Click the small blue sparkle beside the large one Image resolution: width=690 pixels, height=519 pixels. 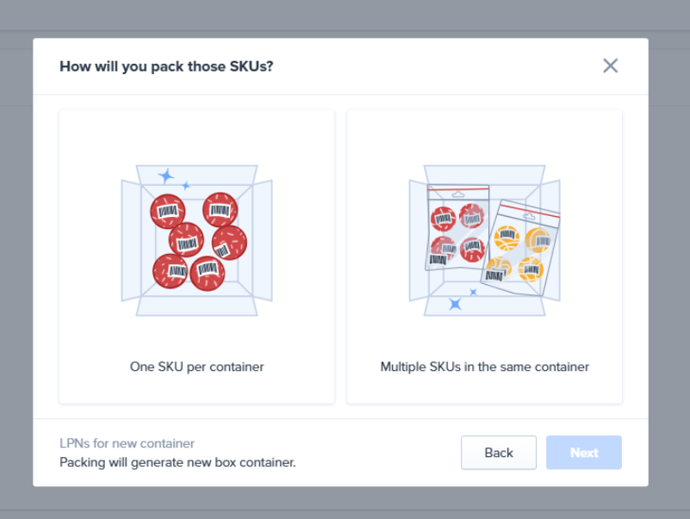click(186, 185)
